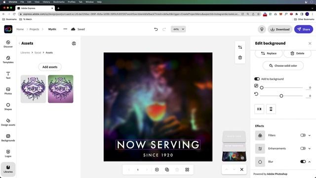This screenshot has width=316, height=178.
Task: Expand the Enhancements options
Action: click(x=310, y=148)
